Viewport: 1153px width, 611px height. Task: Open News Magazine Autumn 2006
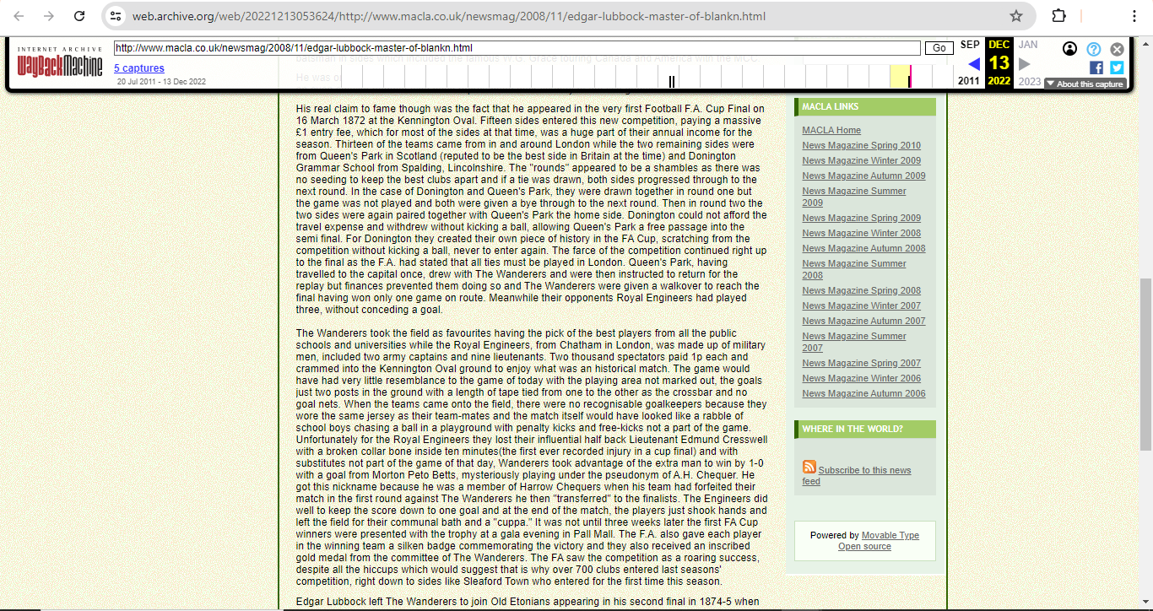coord(863,393)
